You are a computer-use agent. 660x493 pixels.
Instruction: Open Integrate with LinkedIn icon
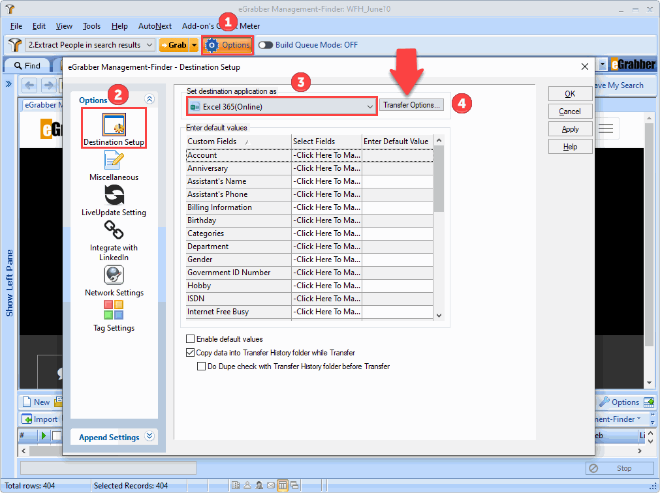(x=114, y=230)
